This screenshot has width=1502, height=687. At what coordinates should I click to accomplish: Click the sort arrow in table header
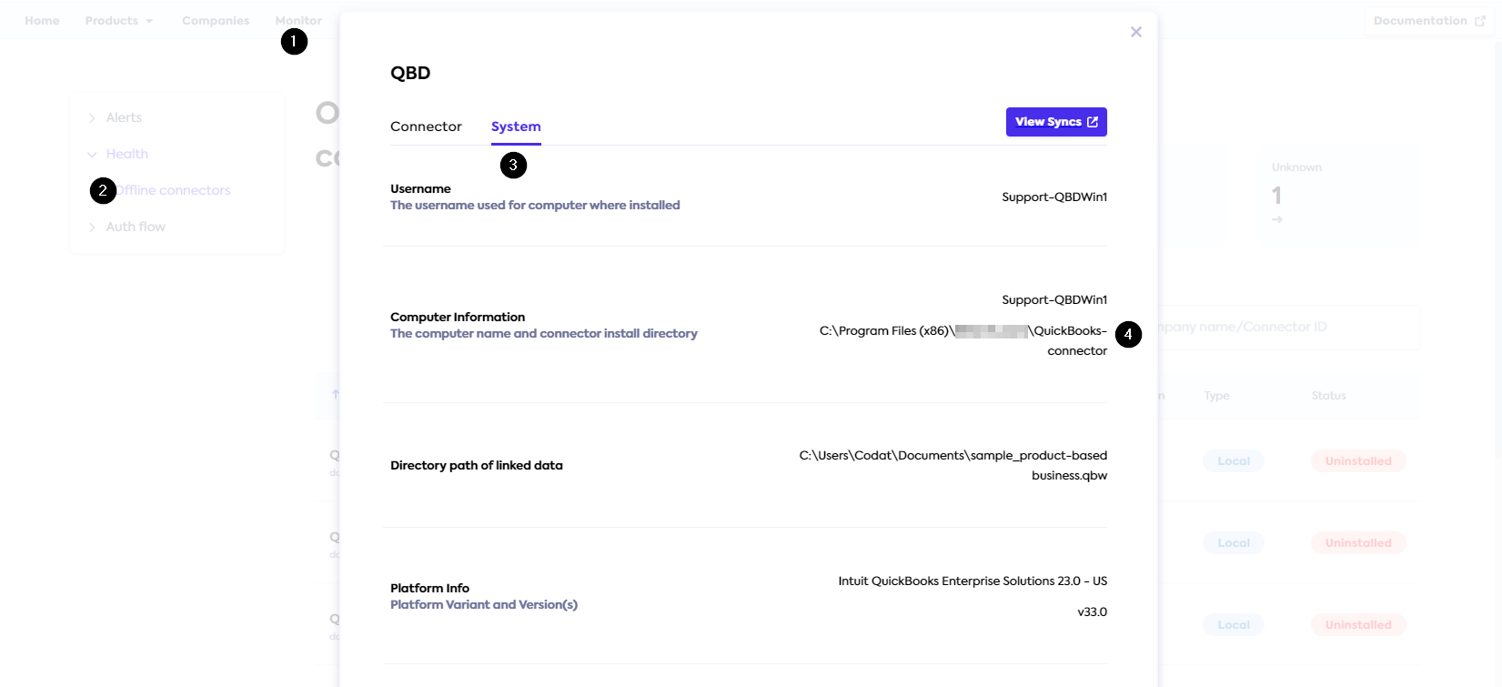[x=335, y=395]
